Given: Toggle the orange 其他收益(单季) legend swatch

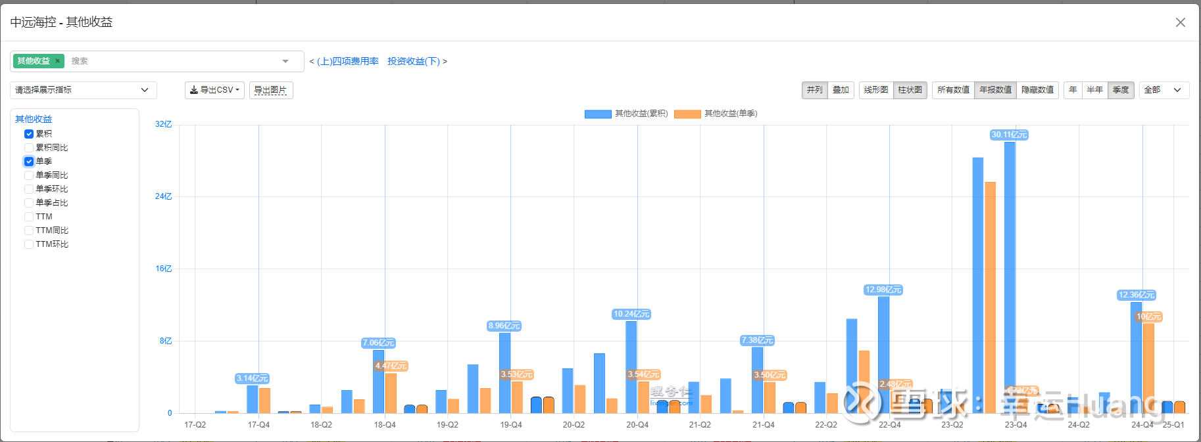Looking at the screenshot, I should [687, 114].
